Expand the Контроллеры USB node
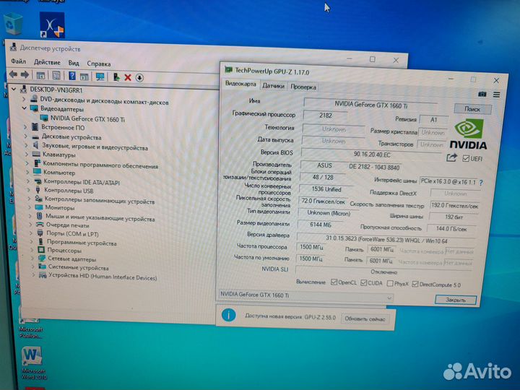 coord(28,190)
